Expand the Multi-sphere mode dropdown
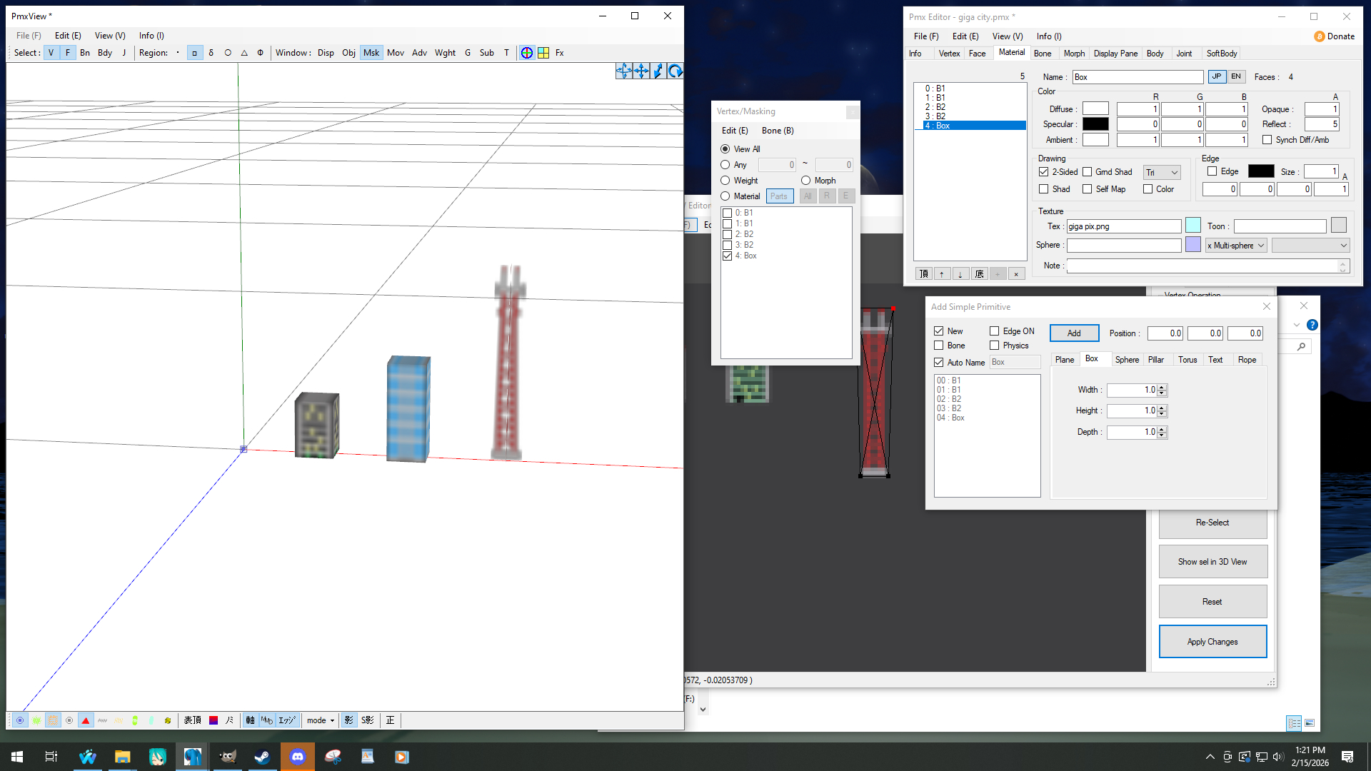 [1237, 246]
